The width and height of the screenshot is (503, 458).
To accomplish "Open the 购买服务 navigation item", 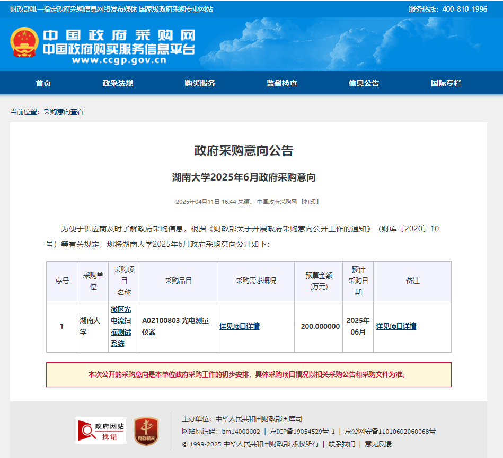I will coord(200,83).
